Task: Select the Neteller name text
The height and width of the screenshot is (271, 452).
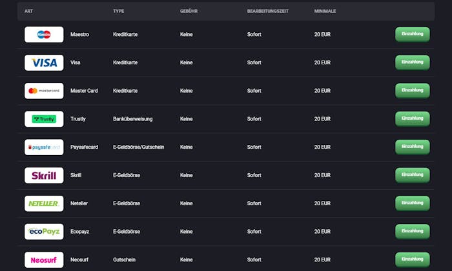Action: click(x=79, y=203)
